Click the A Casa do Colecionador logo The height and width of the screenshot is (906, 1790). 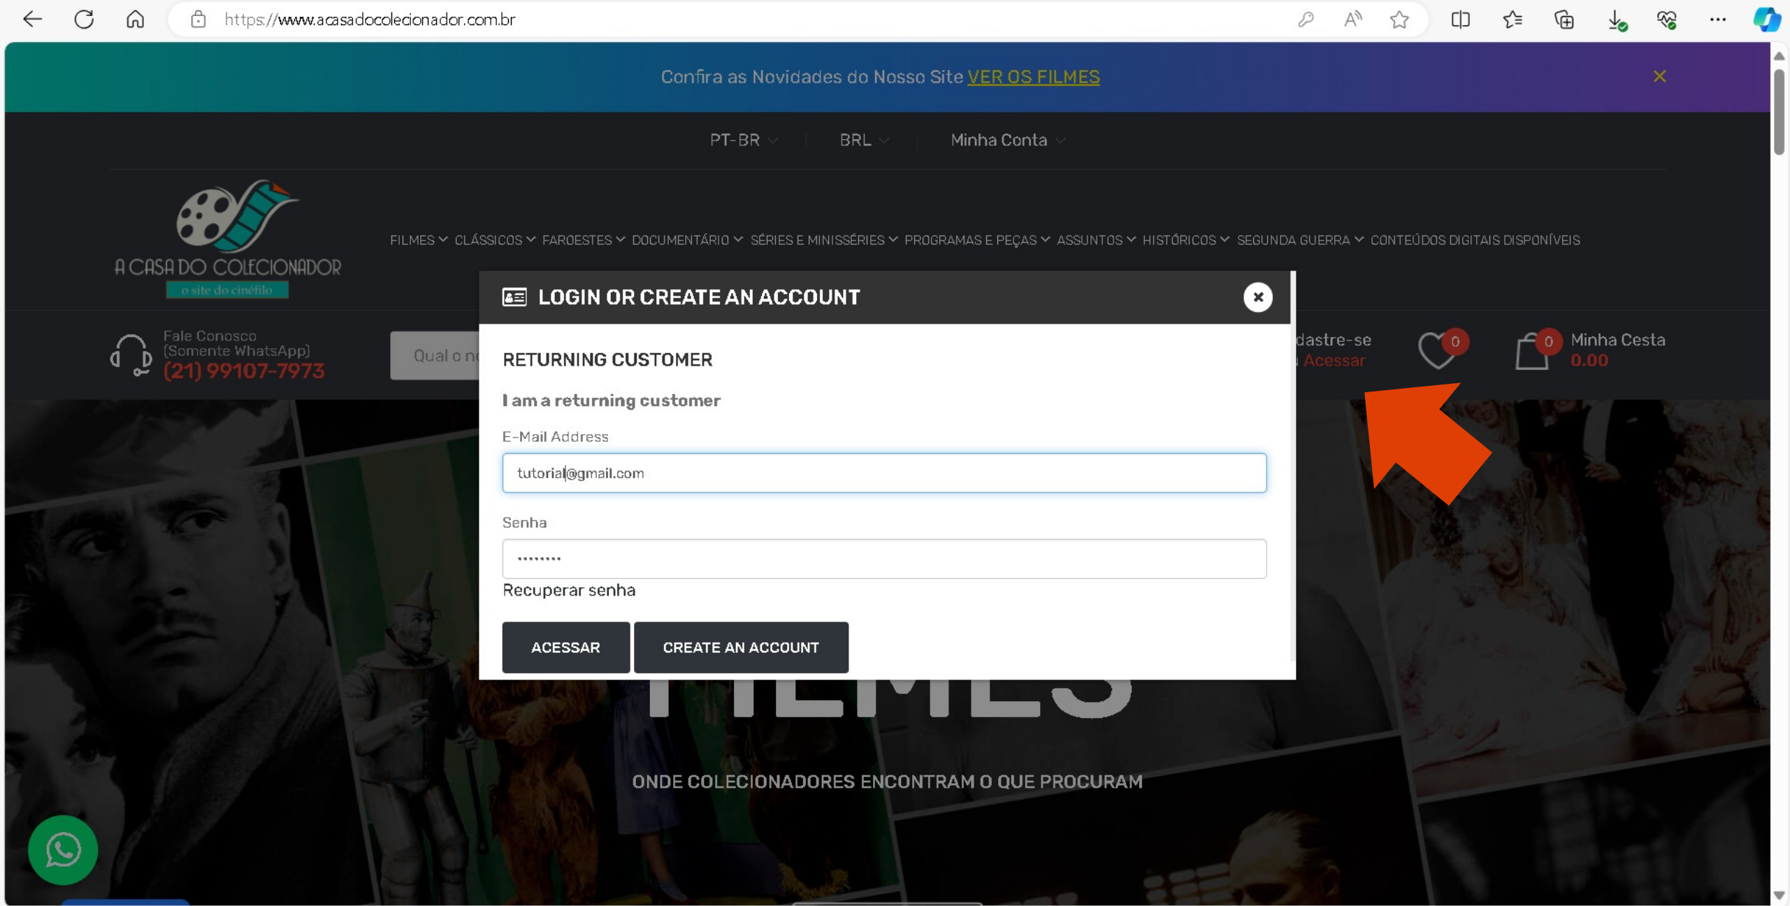(x=228, y=239)
